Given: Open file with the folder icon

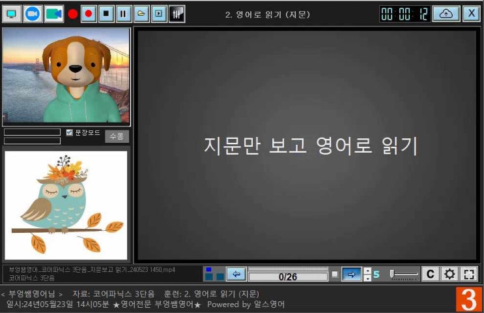Looking at the screenshot, I should 141,13.
